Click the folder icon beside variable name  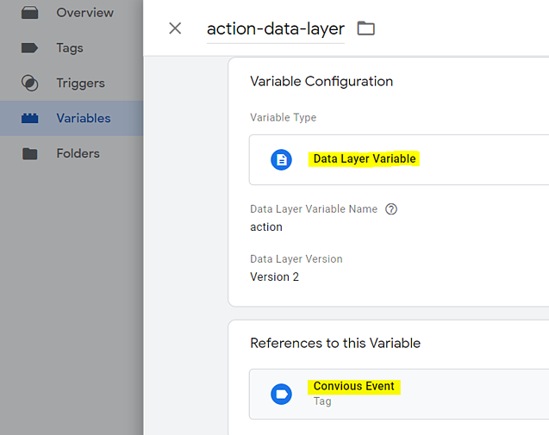(366, 28)
